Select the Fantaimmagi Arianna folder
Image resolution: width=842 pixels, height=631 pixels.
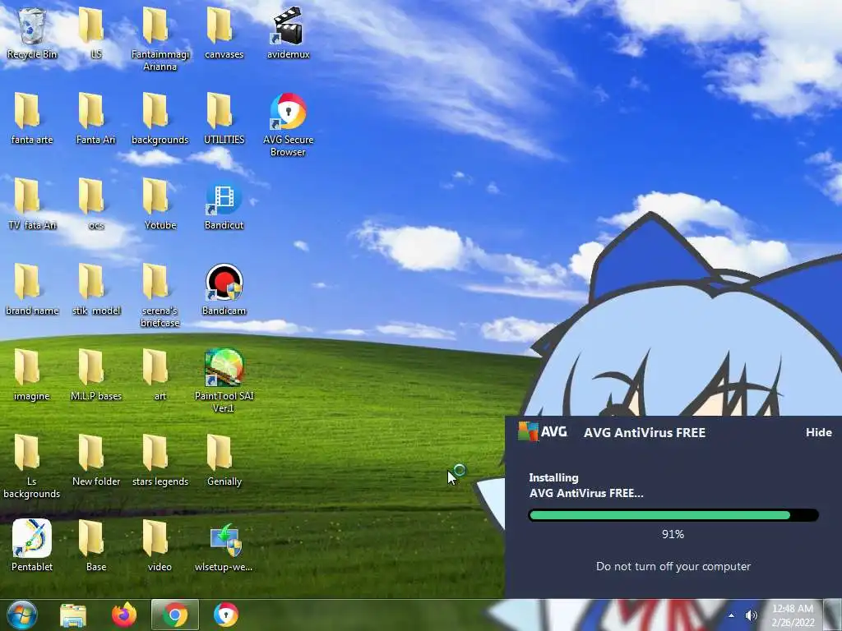(x=160, y=39)
